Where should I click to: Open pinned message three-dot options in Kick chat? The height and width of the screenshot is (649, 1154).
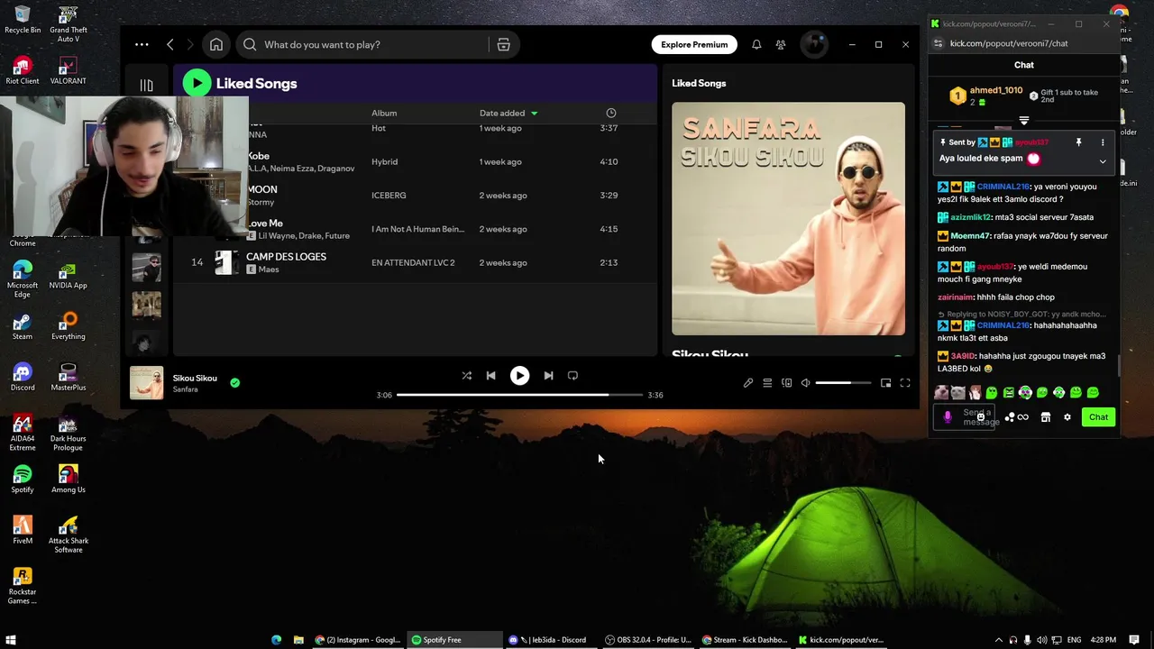[1102, 142]
